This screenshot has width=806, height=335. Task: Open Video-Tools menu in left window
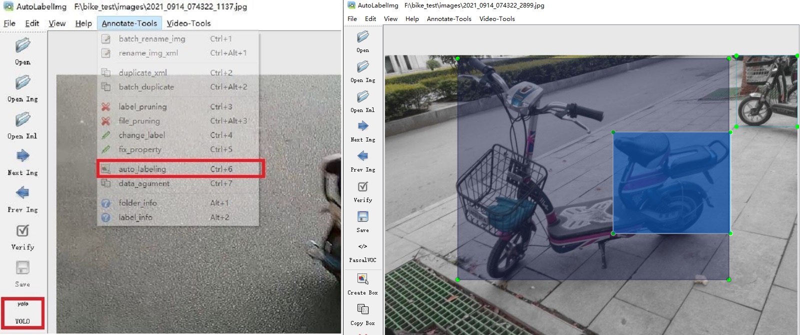click(188, 23)
